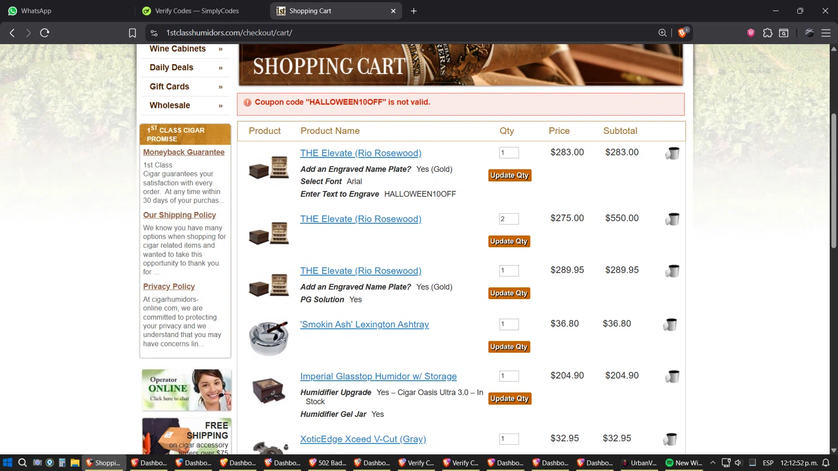Open the zoom control in address bar
The height and width of the screenshot is (471, 838).
point(663,33)
